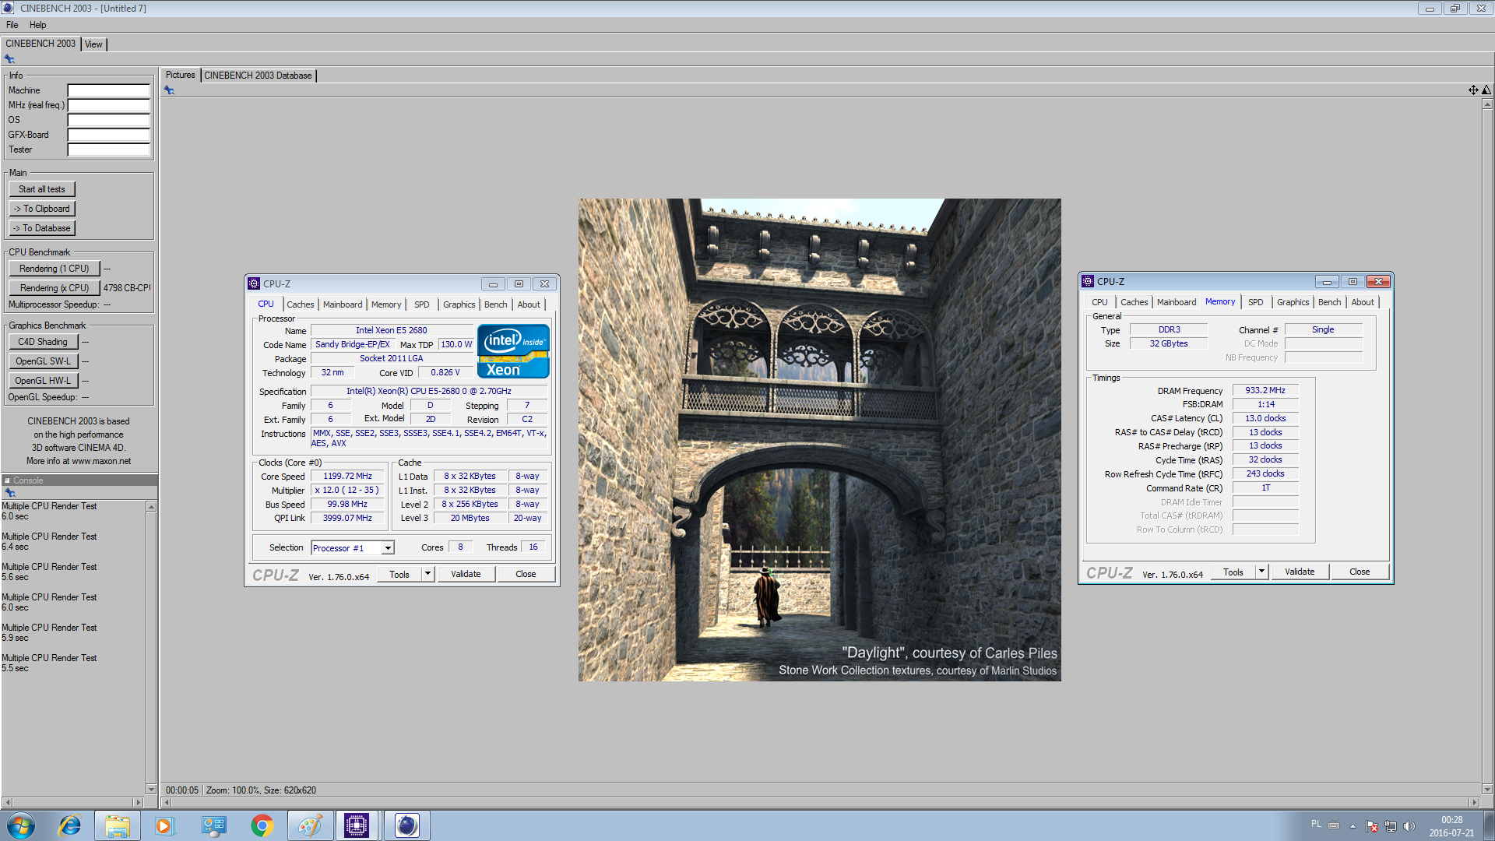The width and height of the screenshot is (1495, 841).
Task: Switch to CPU-Z taskbar icon
Action: coord(357,825)
